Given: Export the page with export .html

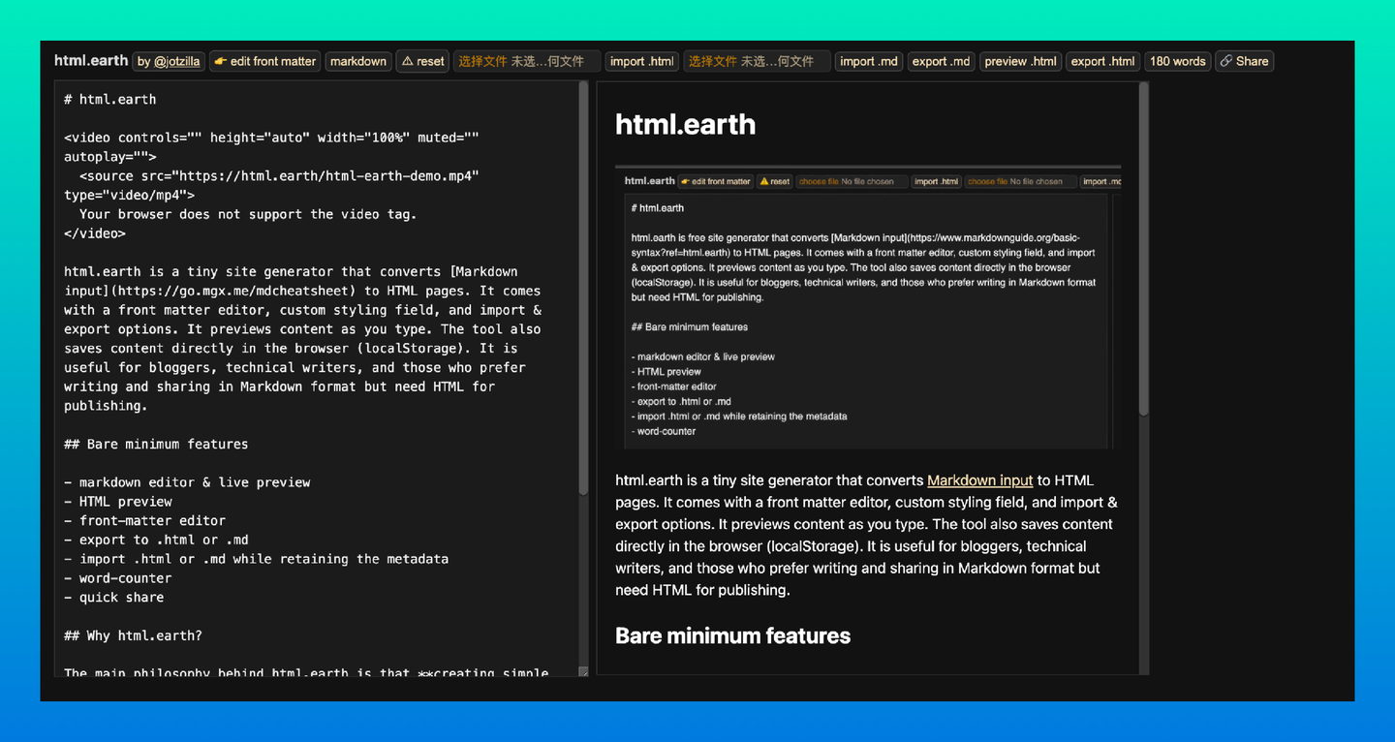Looking at the screenshot, I should point(1102,61).
